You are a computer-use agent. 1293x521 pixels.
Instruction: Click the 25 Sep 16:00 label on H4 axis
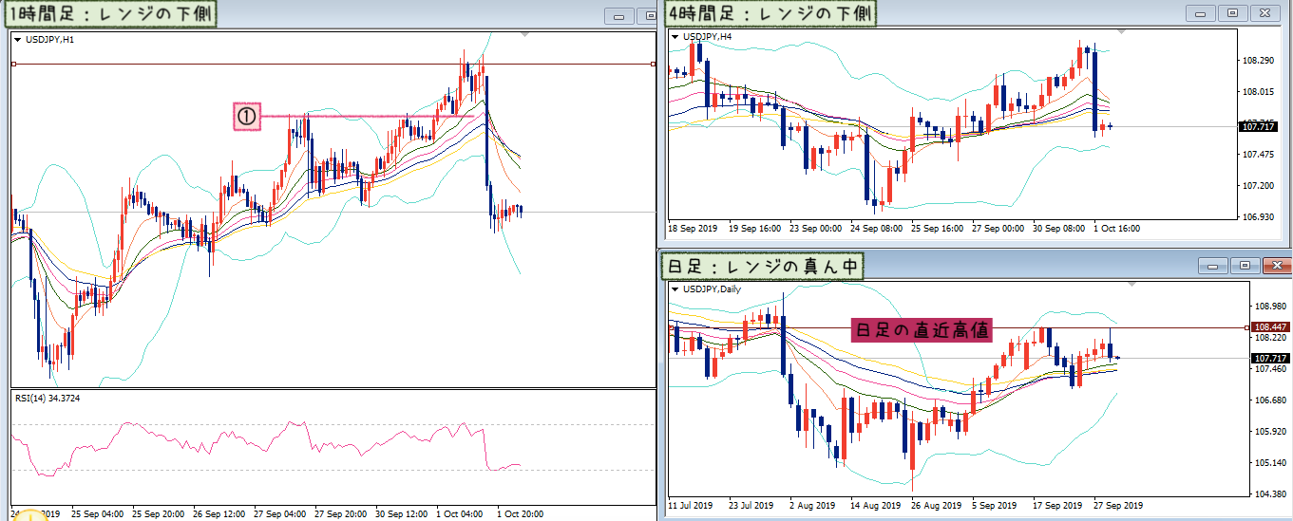click(x=938, y=228)
